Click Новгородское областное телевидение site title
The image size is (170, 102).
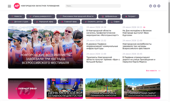tap(40, 6)
